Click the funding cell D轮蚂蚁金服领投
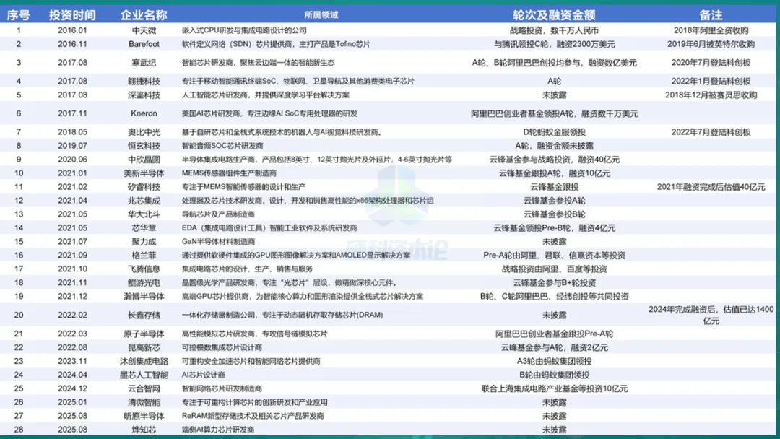The width and height of the screenshot is (780, 439). (x=554, y=131)
